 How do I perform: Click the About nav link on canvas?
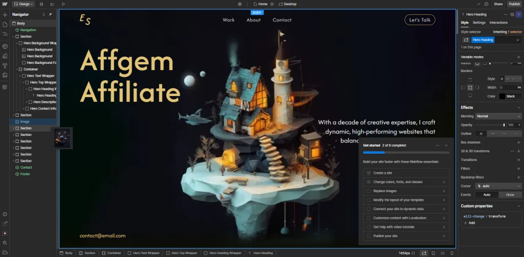coord(253,20)
